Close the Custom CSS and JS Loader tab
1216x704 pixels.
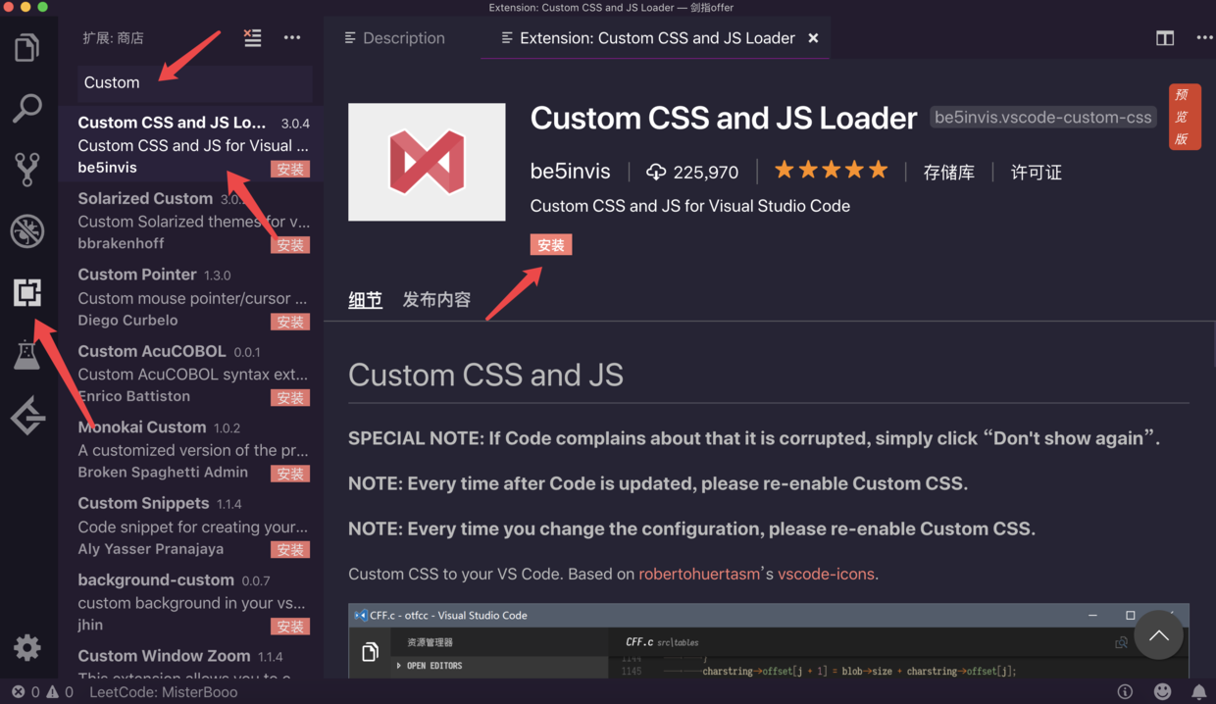pos(813,38)
